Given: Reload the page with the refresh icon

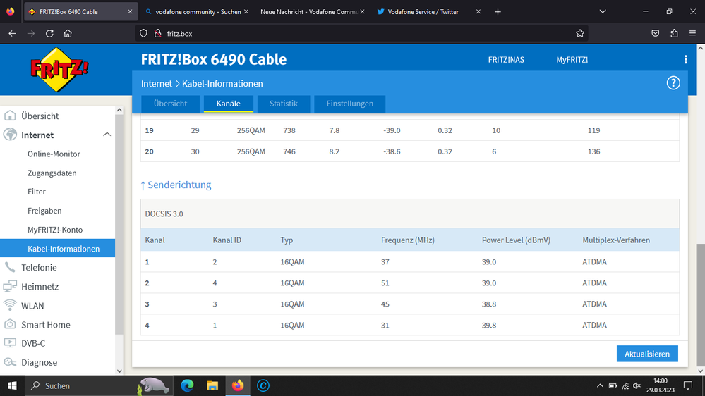Looking at the screenshot, I should coord(49,34).
